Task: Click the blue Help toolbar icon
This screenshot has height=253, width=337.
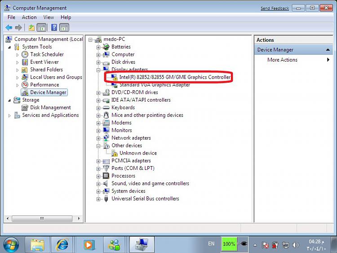Action: click(x=54, y=27)
